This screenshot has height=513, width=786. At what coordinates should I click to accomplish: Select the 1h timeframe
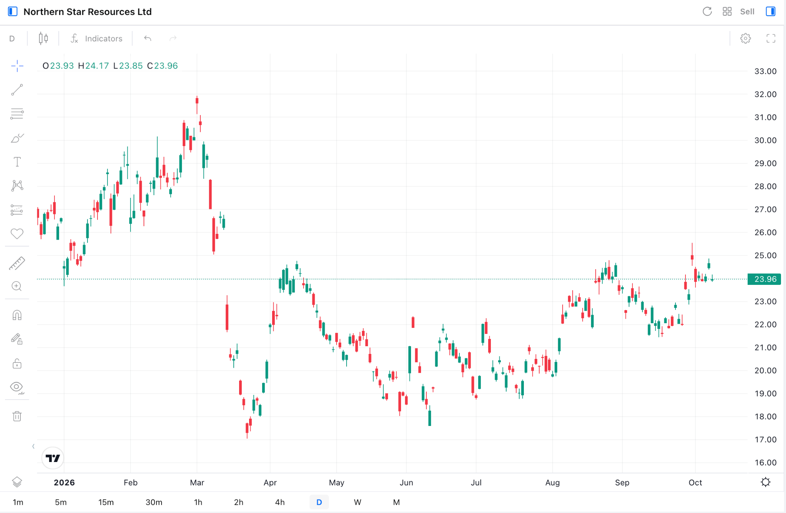coord(198,502)
